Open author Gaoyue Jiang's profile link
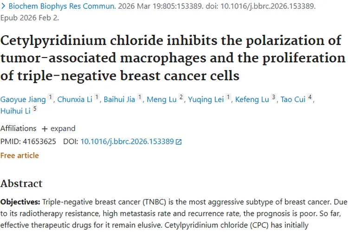Image resolution: width=348 pixels, height=232 pixels. (23, 100)
